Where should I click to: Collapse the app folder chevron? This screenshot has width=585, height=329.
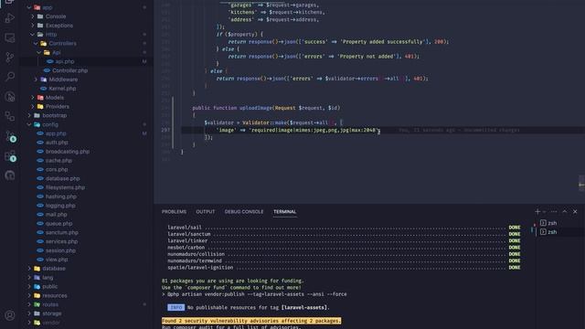[29, 7]
